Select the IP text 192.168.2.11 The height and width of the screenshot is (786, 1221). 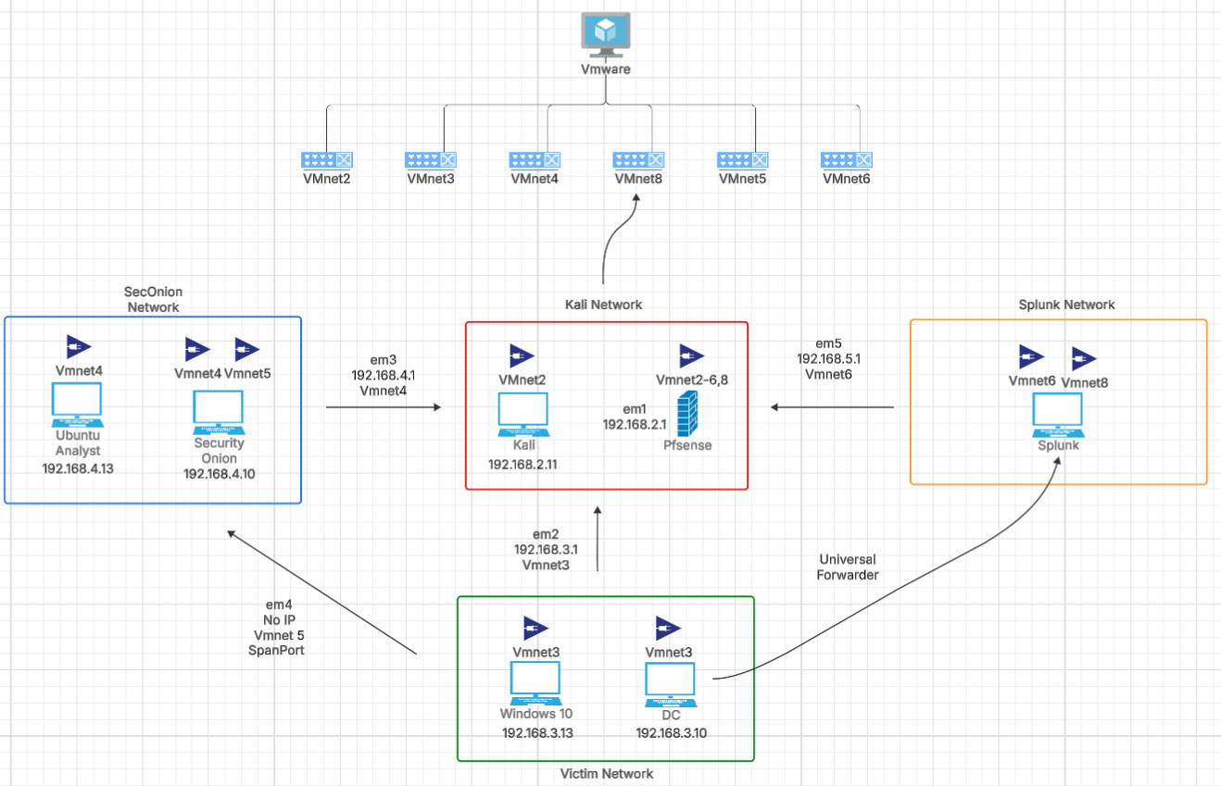(x=523, y=463)
